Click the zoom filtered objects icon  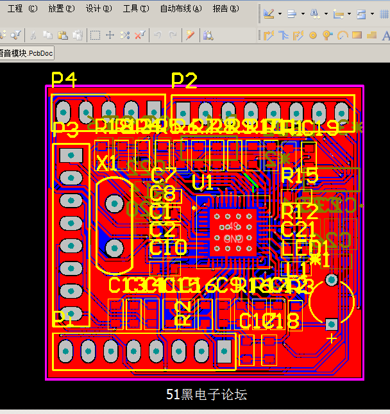tap(15, 35)
